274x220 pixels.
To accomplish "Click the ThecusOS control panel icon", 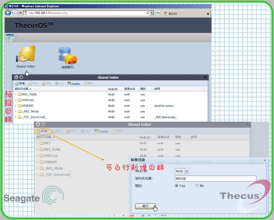I will coord(10,38).
